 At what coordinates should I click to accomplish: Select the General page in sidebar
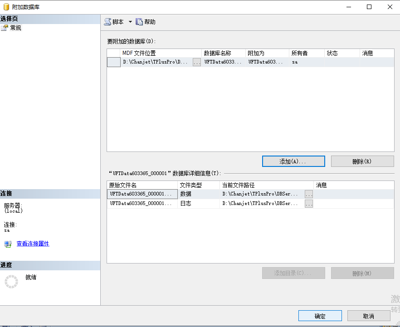click(x=15, y=28)
